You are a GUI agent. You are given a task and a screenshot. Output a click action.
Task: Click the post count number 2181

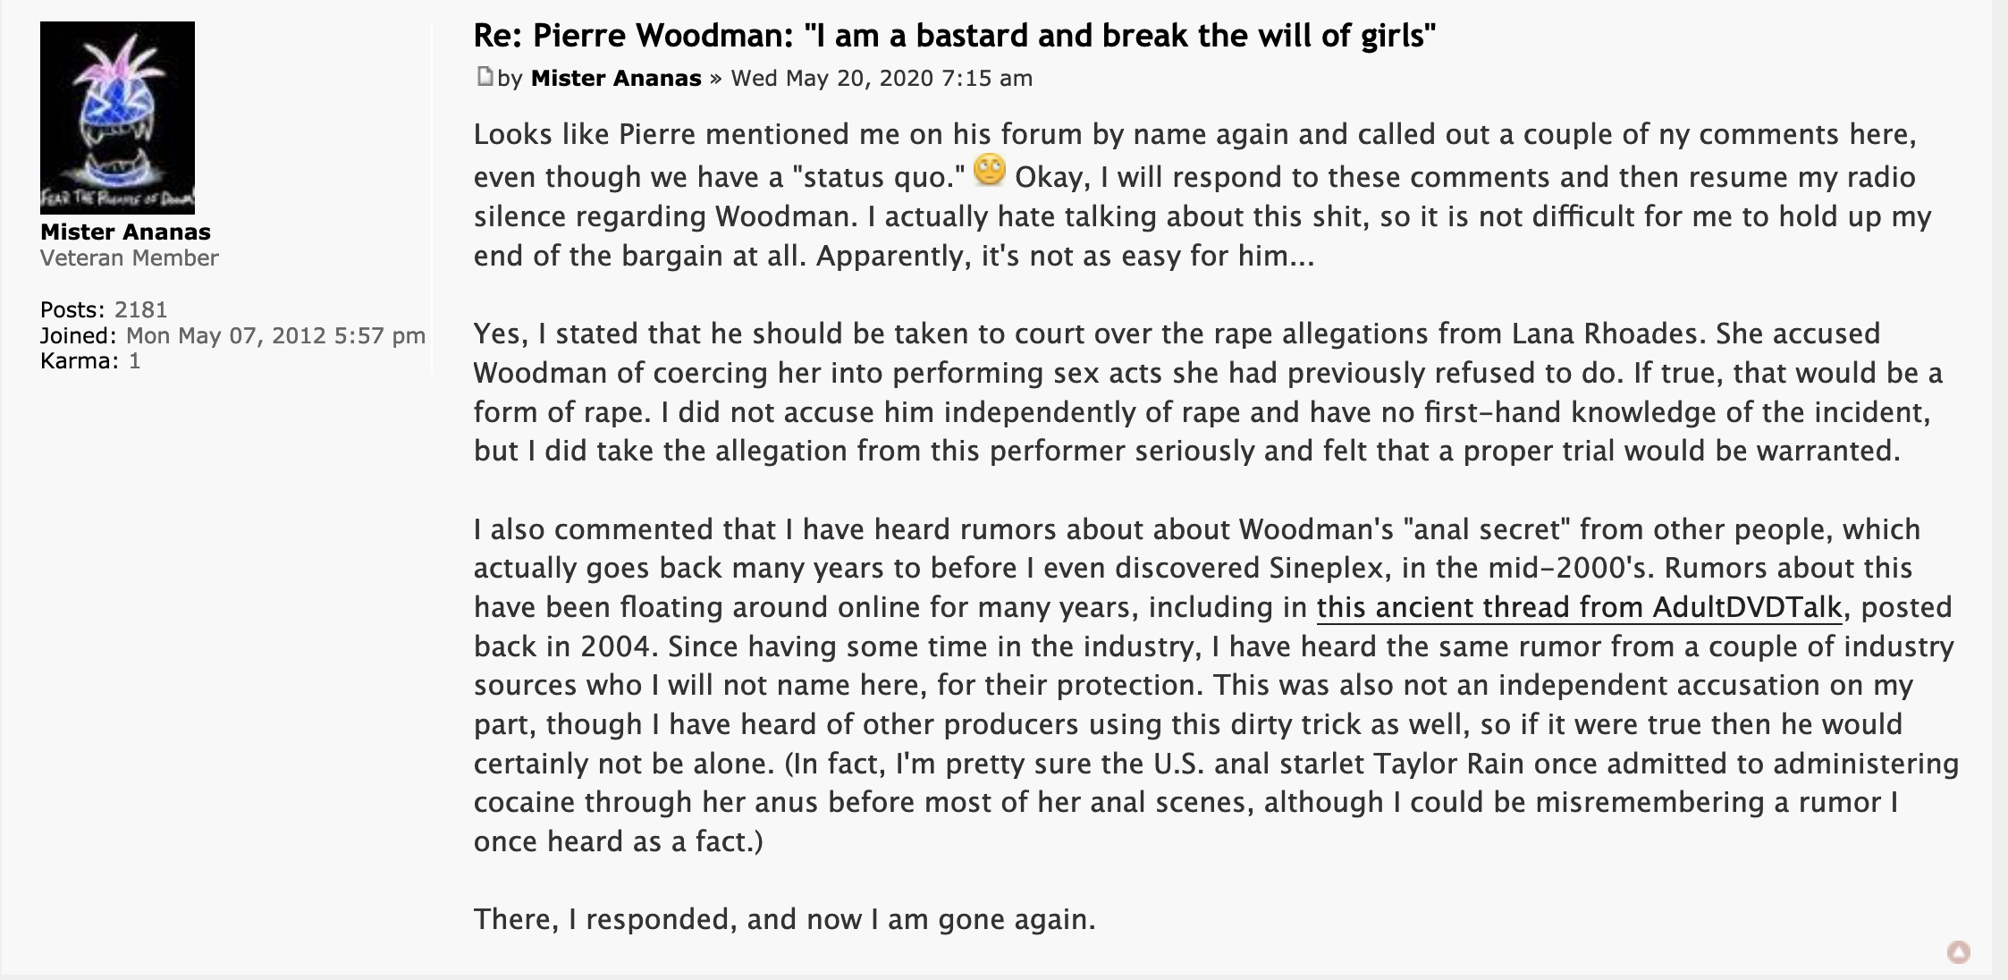(141, 309)
